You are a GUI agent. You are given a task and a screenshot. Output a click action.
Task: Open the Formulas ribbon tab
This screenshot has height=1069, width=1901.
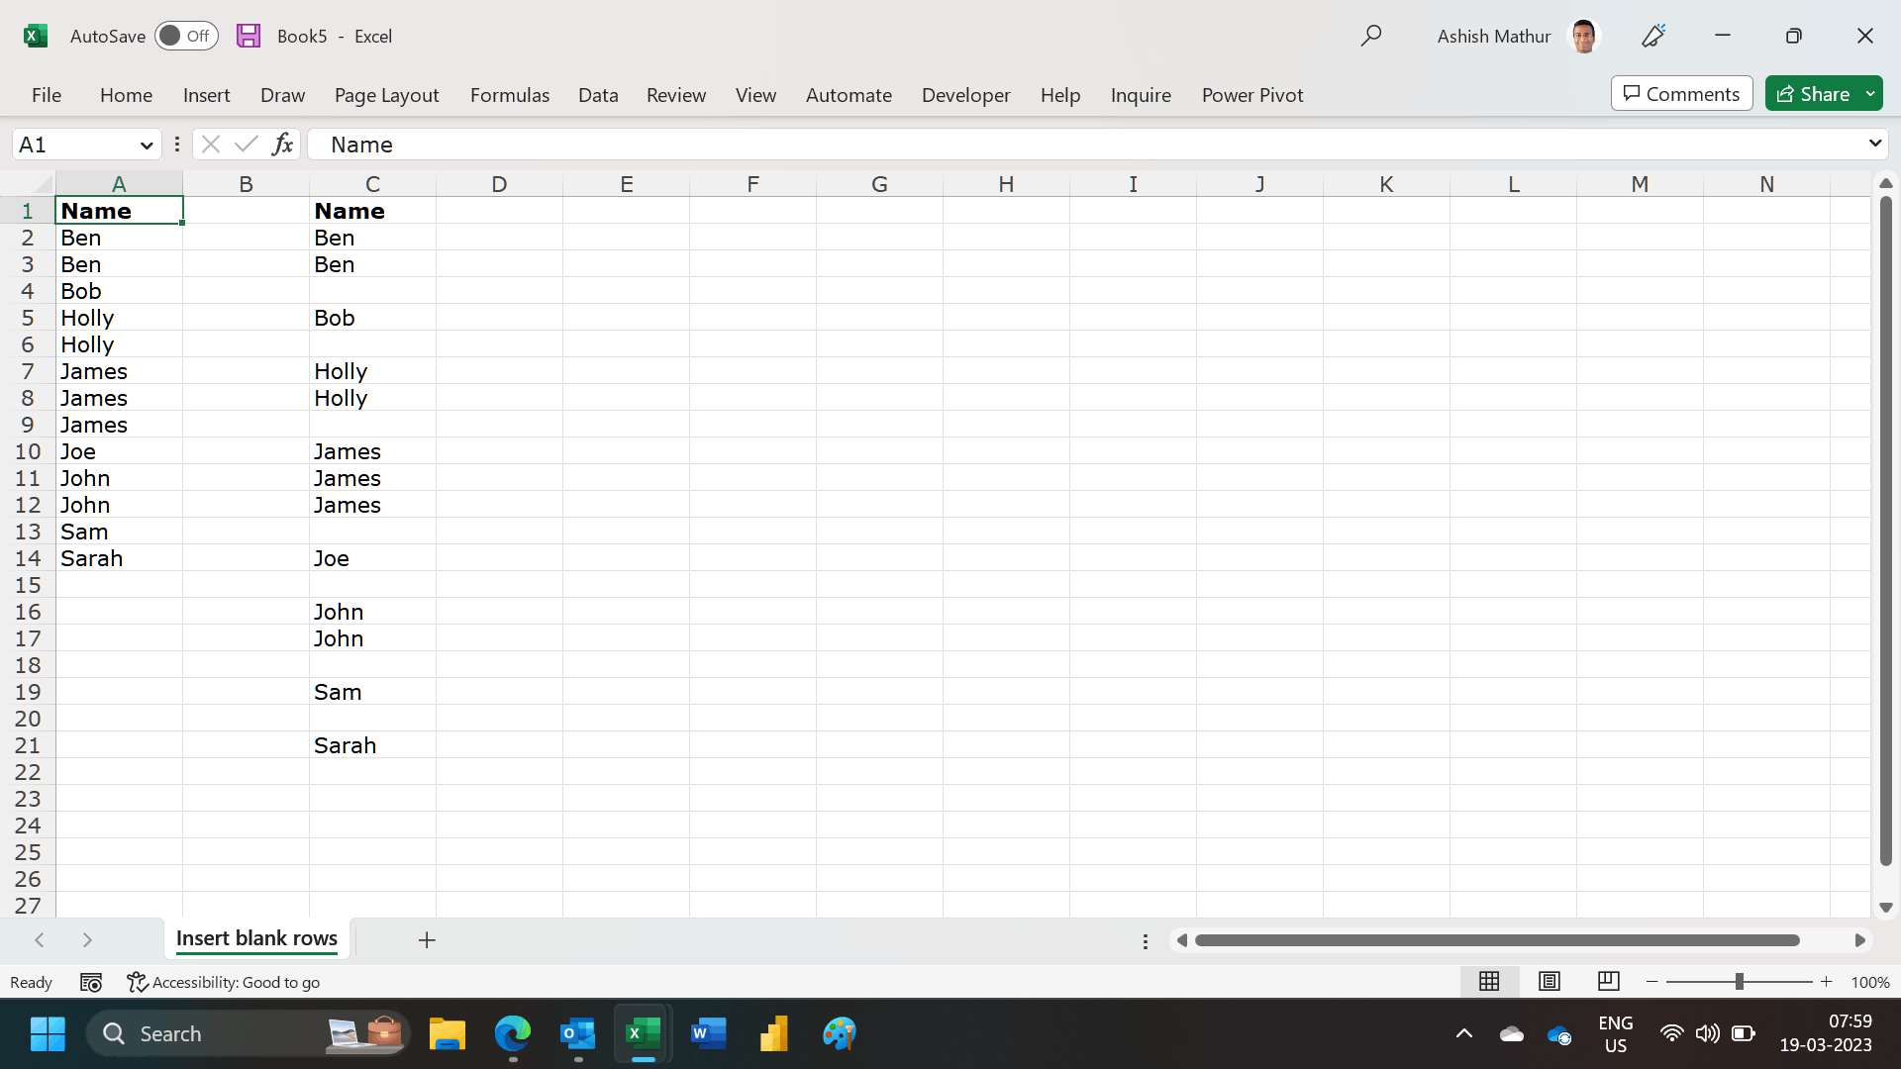510,95
